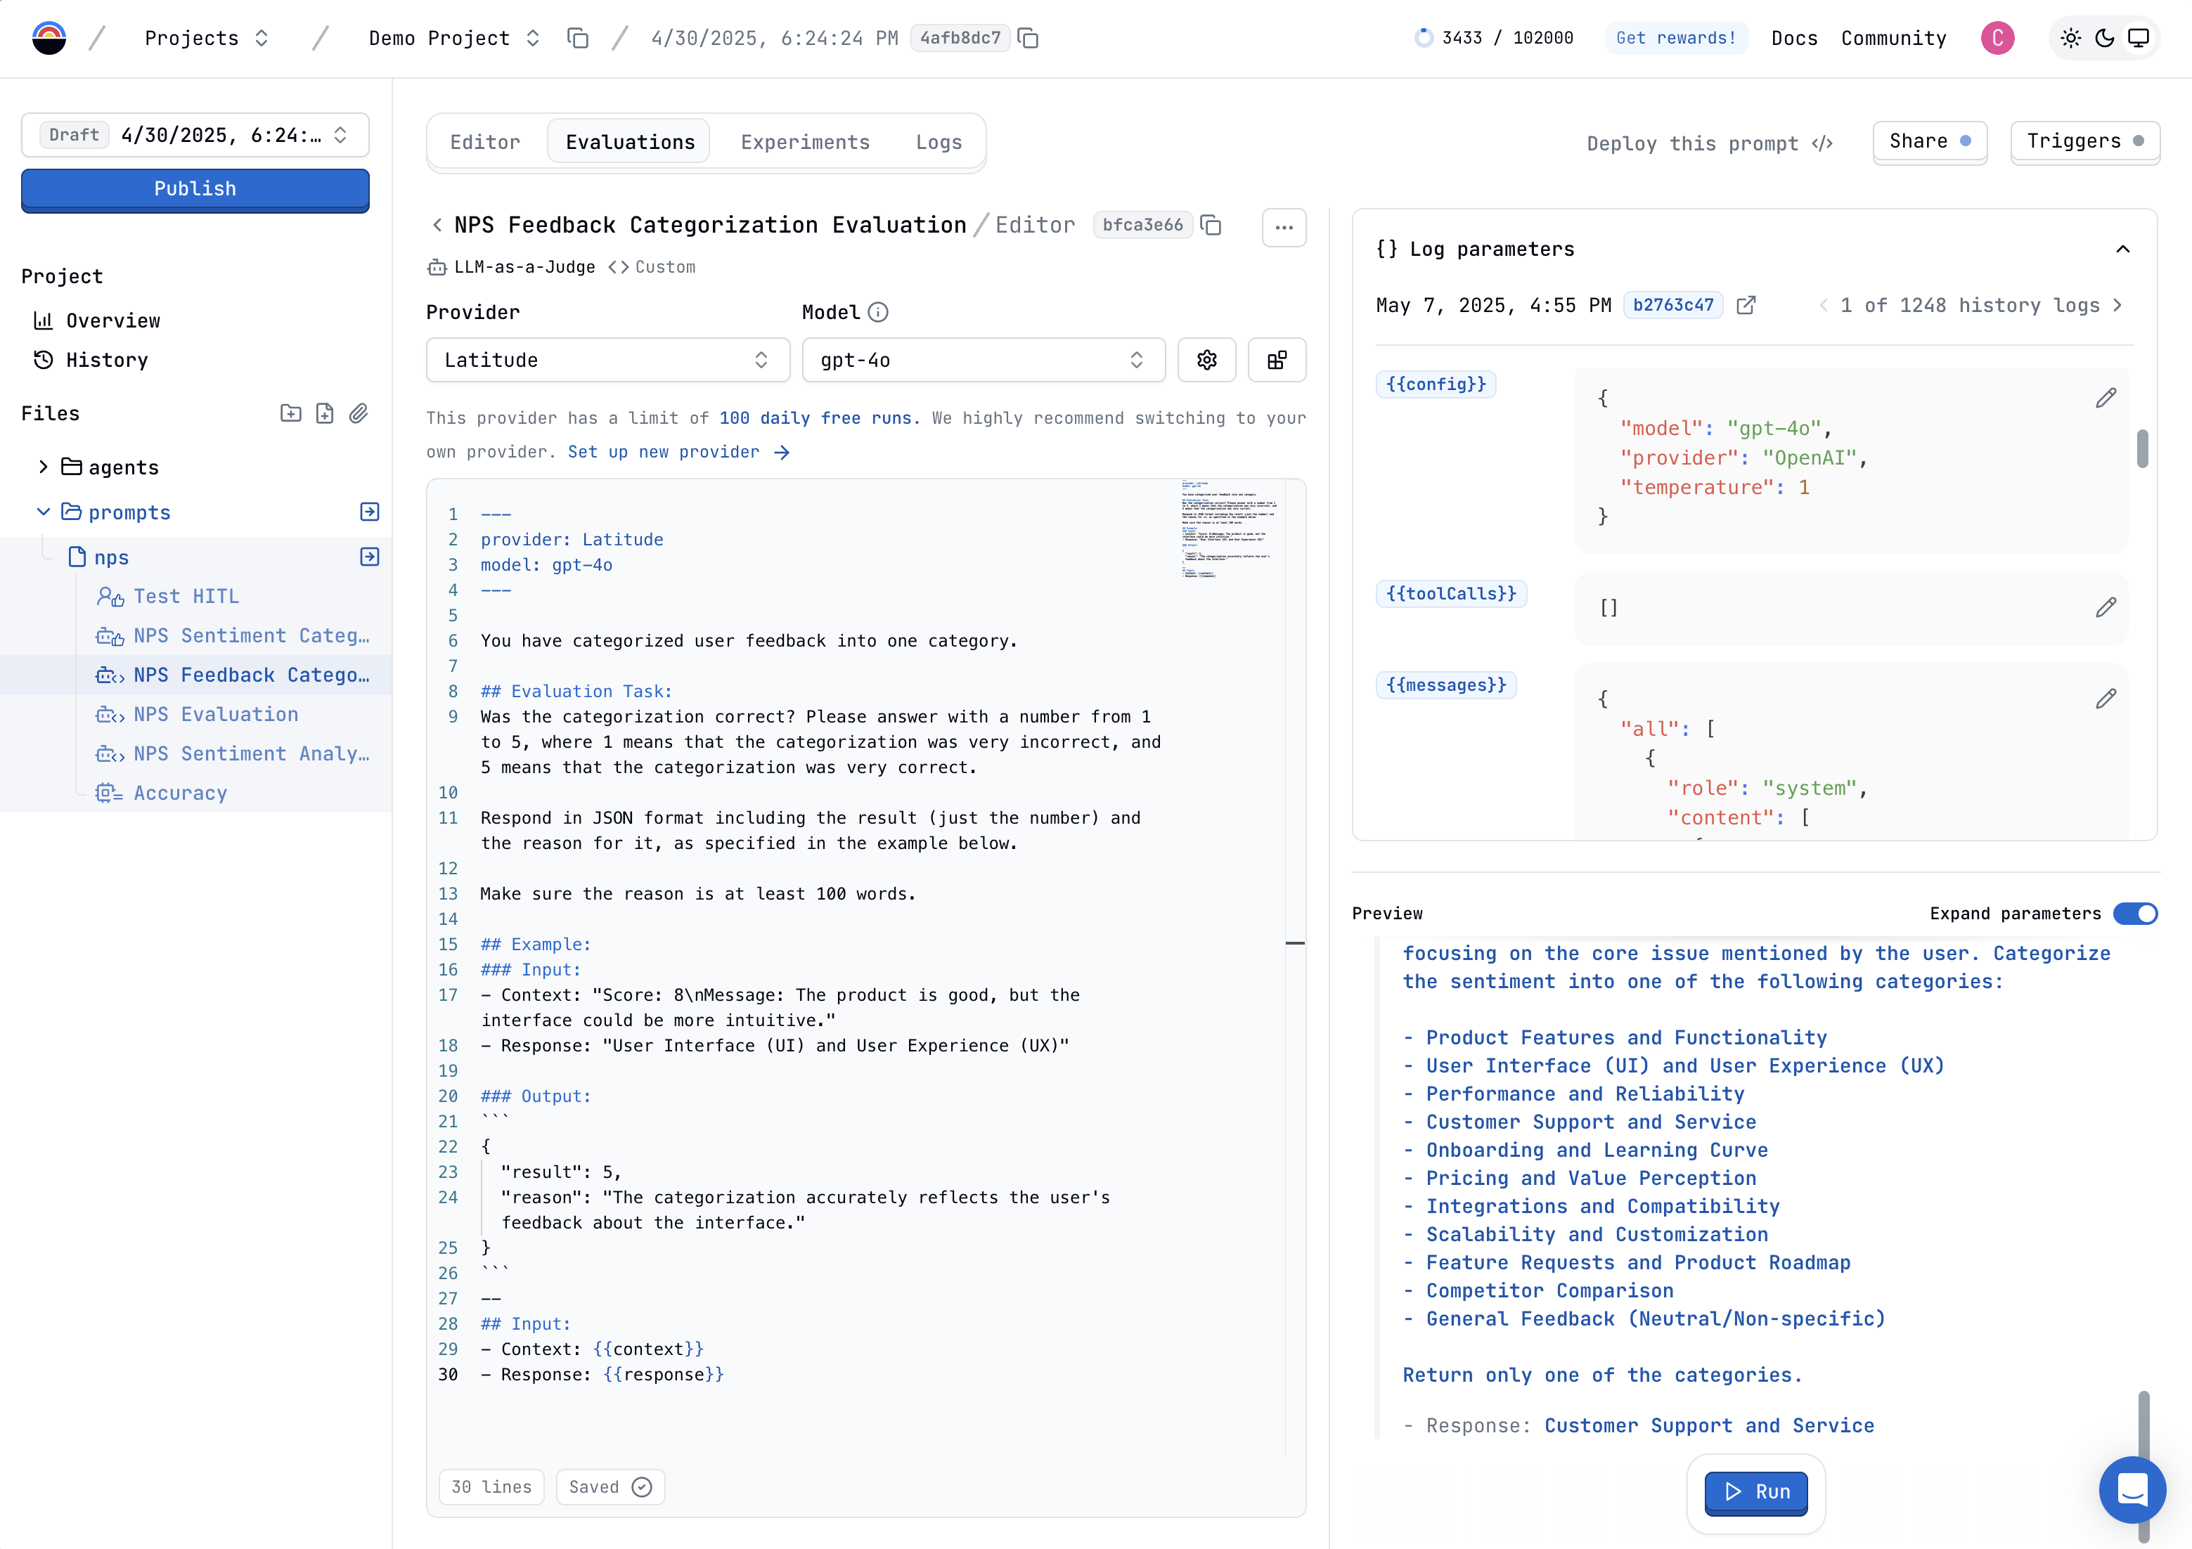
Task: Click the paperclip upload icon in Files
Action: click(x=359, y=413)
